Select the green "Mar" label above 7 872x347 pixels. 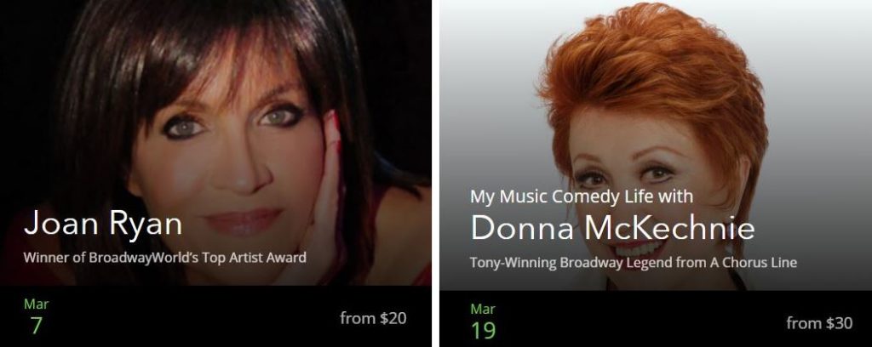coord(36,304)
